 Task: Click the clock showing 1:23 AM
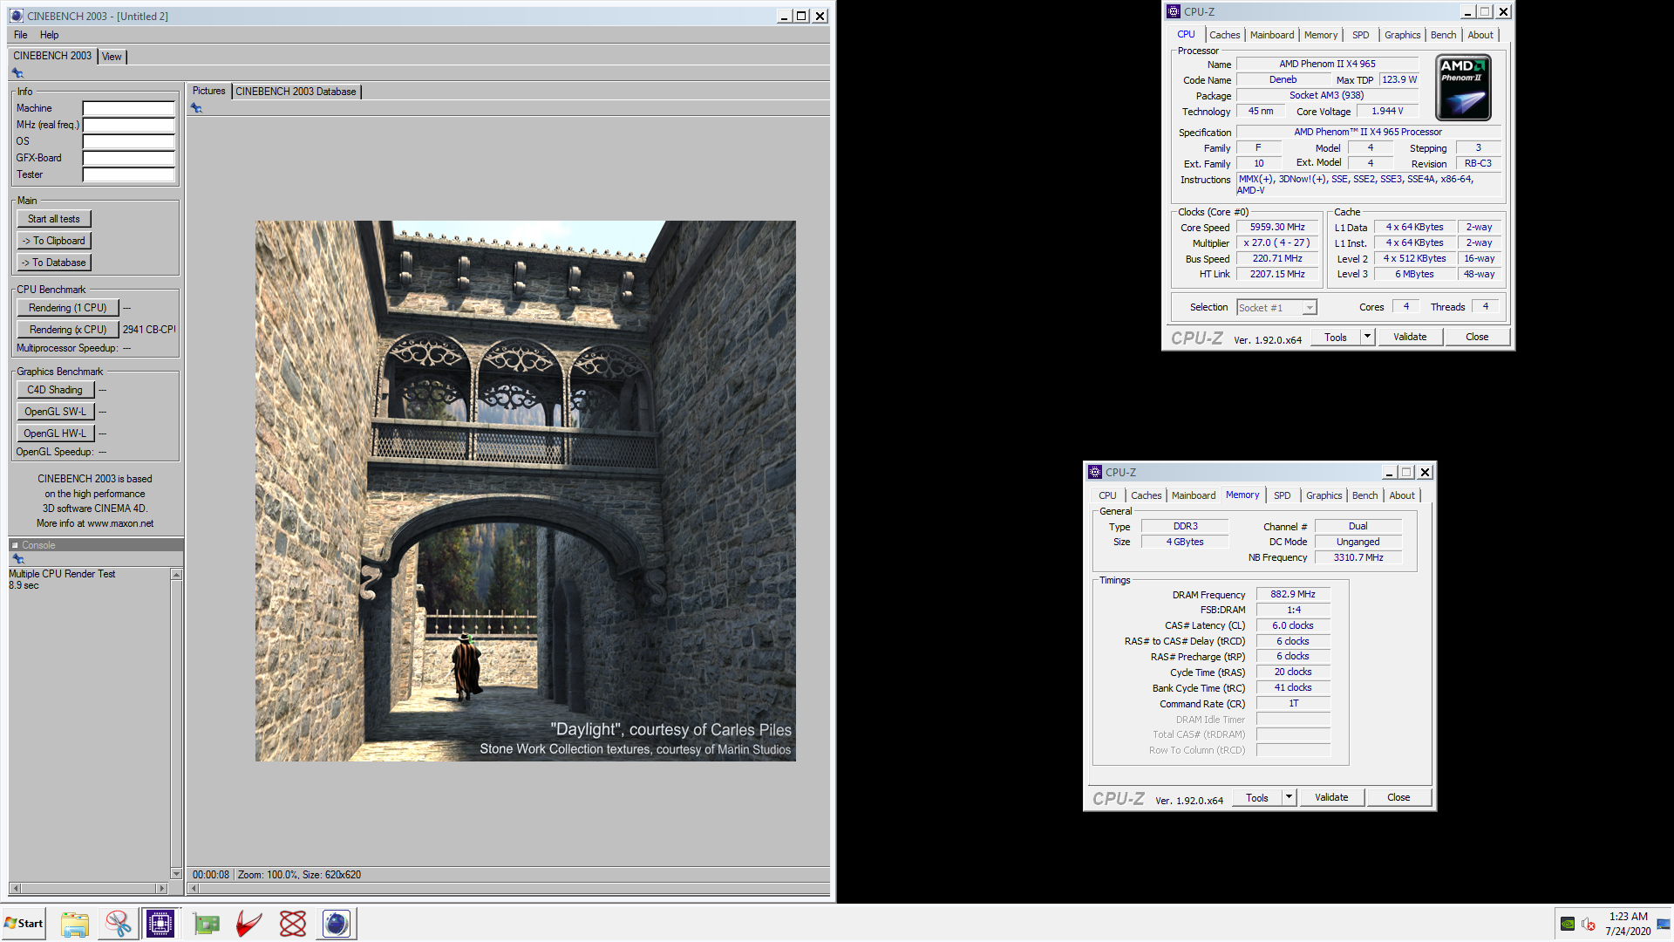pyautogui.click(x=1628, y=917)
